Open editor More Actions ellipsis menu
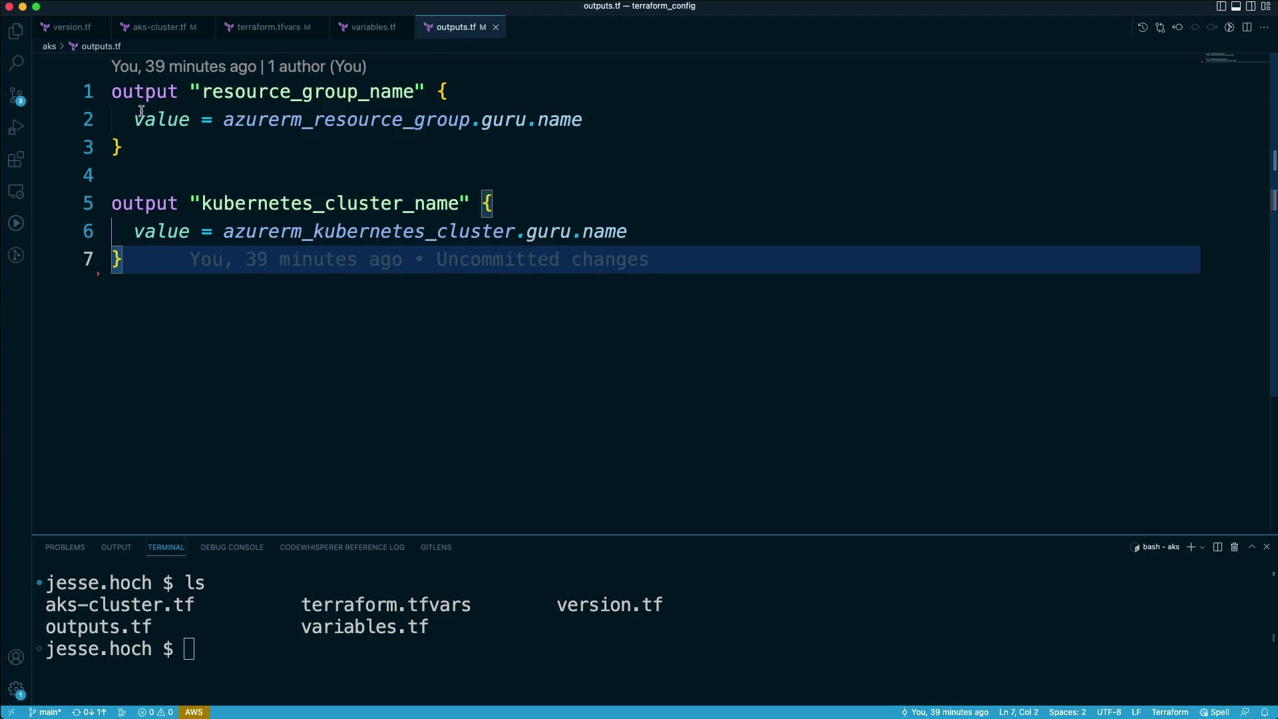1278x719 pixels. coord(1264,27)
